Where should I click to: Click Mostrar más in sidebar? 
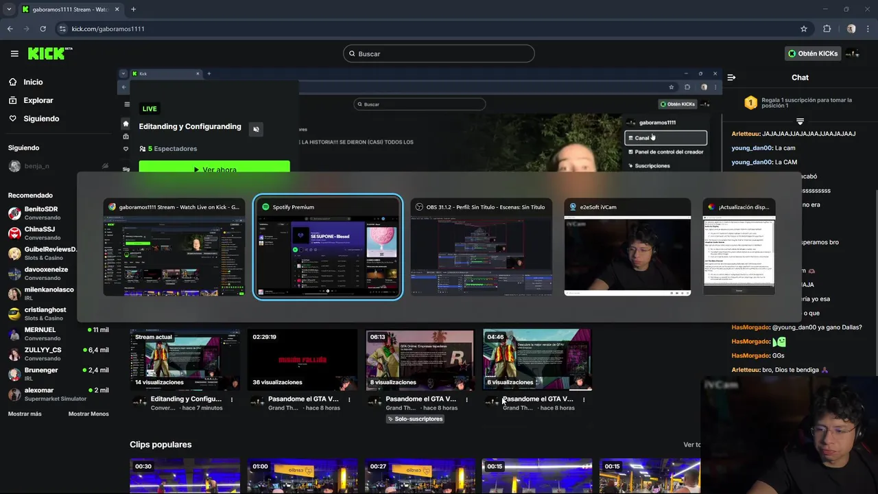pyautogui.click(x=25, y=414)
